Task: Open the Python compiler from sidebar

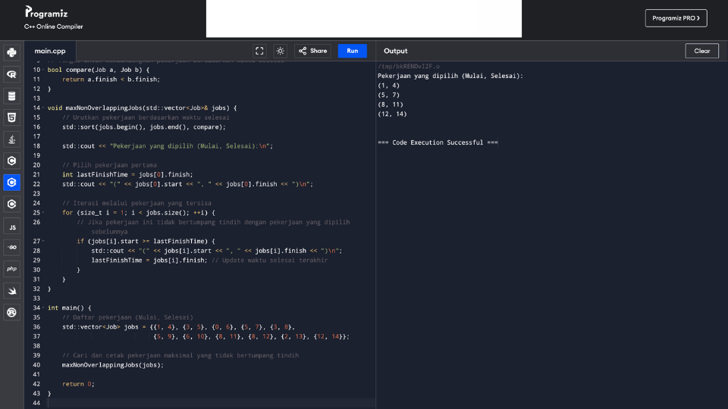Action: pyautogui.click(x=11, y=52)
